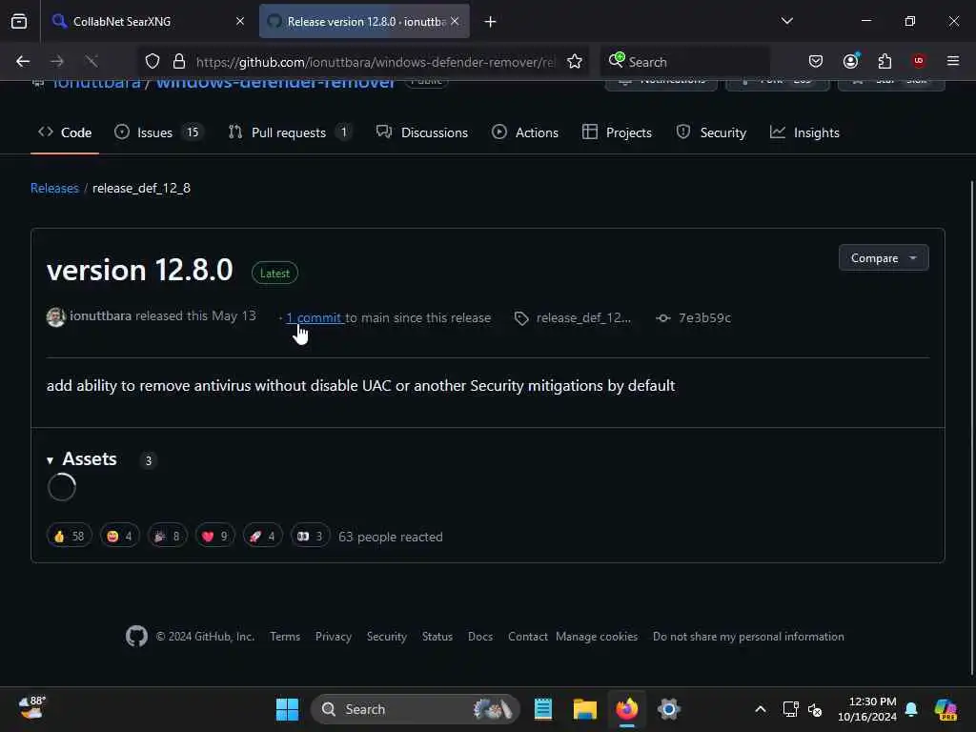React with laughing emoji

tap(120, 536)
